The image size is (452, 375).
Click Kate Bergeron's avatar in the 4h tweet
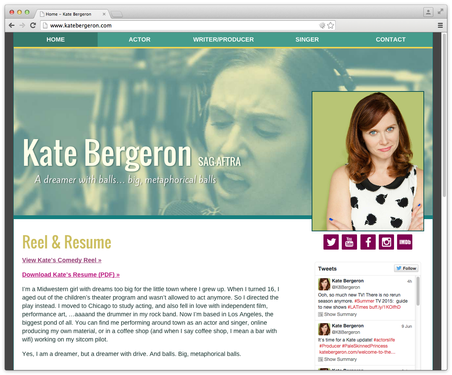pyautogui.click(x=324, y=284)
